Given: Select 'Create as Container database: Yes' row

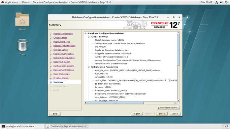Looking at the screenshot, I should click(111, 50).
